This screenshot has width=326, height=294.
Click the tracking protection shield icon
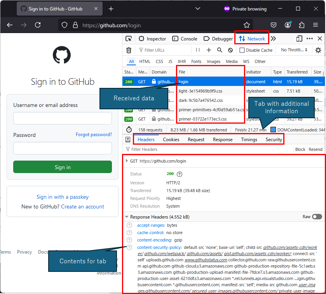65,25
